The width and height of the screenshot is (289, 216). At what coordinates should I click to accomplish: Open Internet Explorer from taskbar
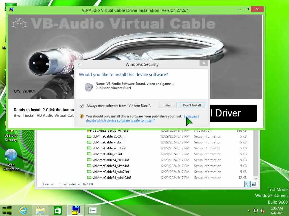23,210
